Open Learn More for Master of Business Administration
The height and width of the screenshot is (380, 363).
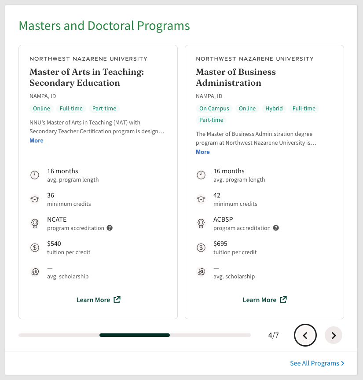click(264, 300)
